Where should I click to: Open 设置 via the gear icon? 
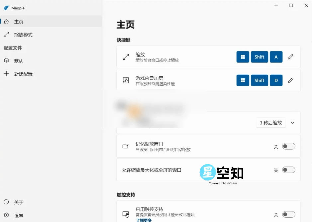coord(6,215)
